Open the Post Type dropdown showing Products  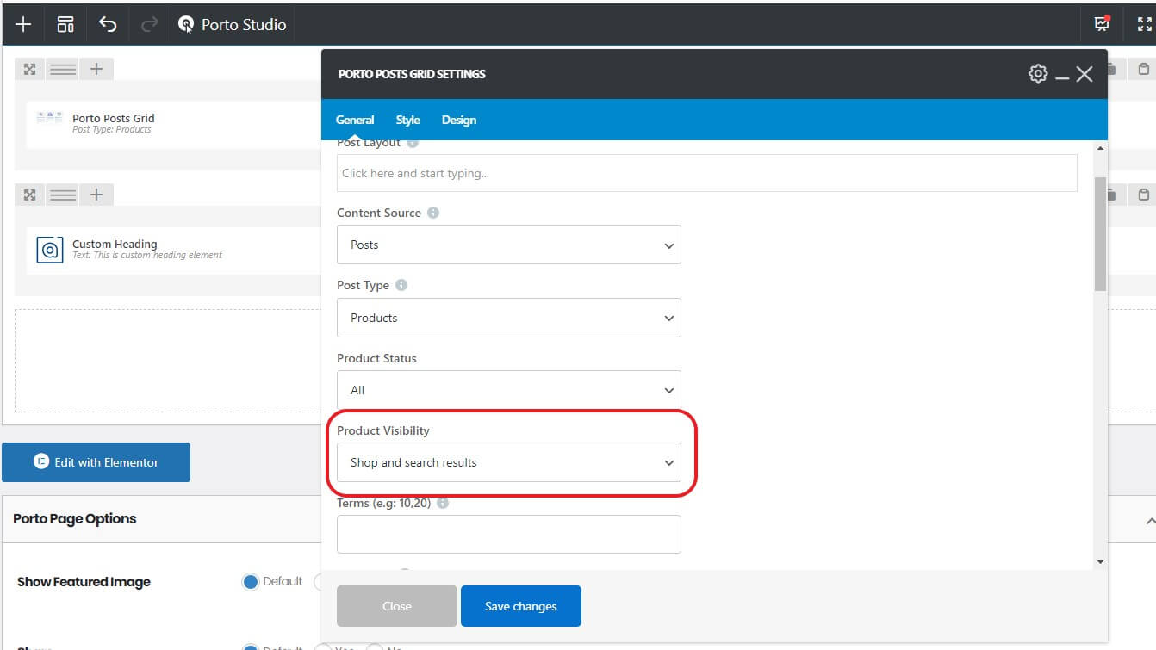pyautogui.click(x=509, y=318)
